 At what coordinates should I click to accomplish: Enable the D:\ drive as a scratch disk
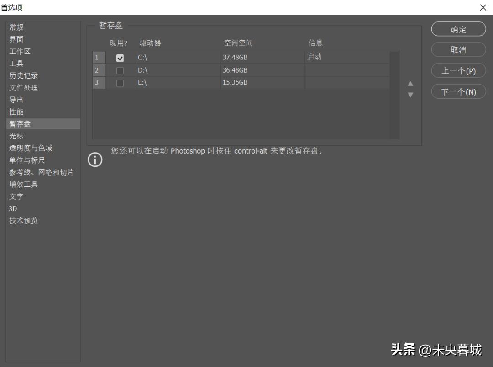tap(120, 70)
